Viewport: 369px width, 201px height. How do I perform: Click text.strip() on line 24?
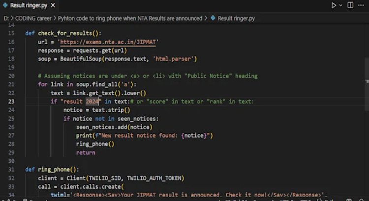pos(111,110)
